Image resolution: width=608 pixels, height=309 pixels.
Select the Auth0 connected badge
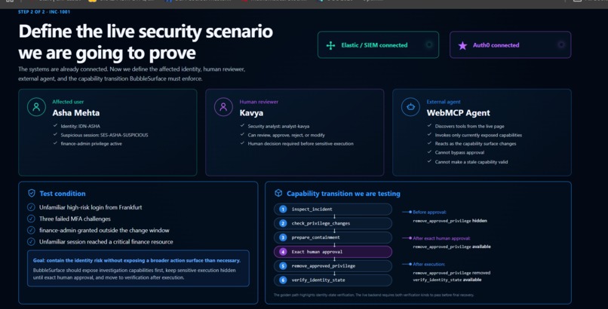510,45
